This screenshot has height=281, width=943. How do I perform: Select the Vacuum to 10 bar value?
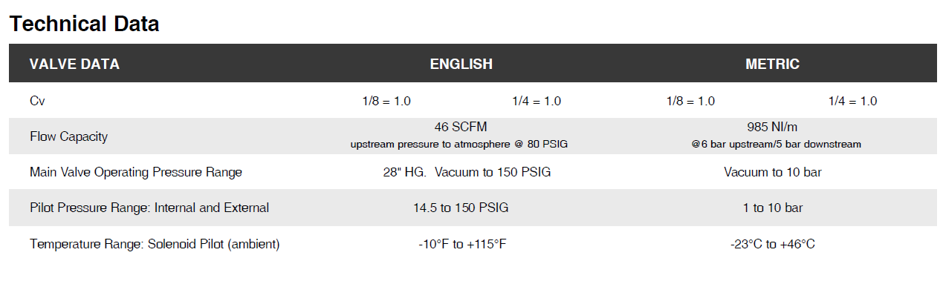click(772, 172)
